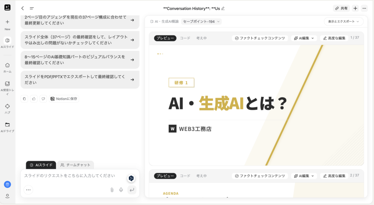Go to Home in the sidebar
Viewport: 374px width, 205px height.
(7, 67)
